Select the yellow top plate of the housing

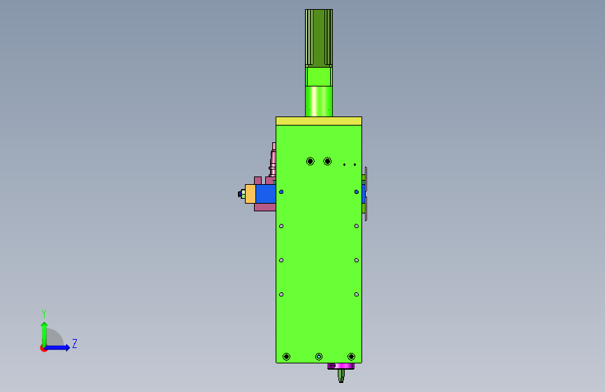click(x=319, y=121)
